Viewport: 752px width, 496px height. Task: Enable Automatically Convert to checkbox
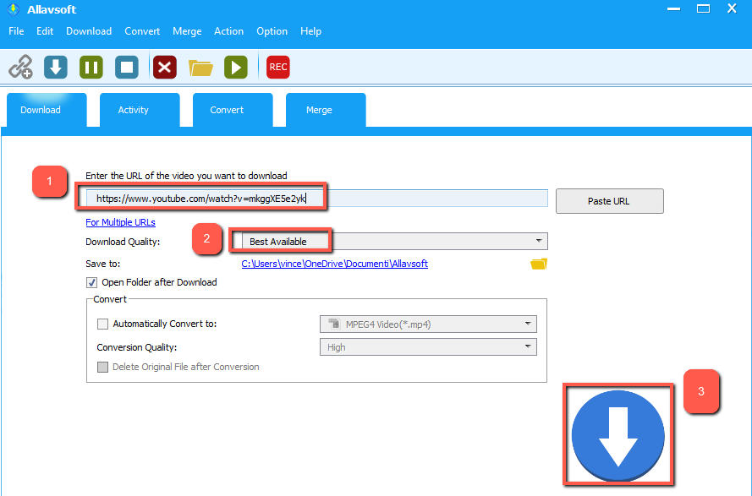(x=102, y=324)
